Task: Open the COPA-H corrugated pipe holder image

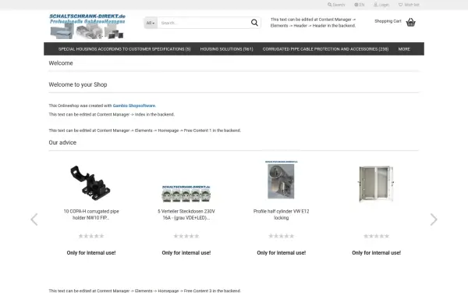Action: tap(90, 183)
